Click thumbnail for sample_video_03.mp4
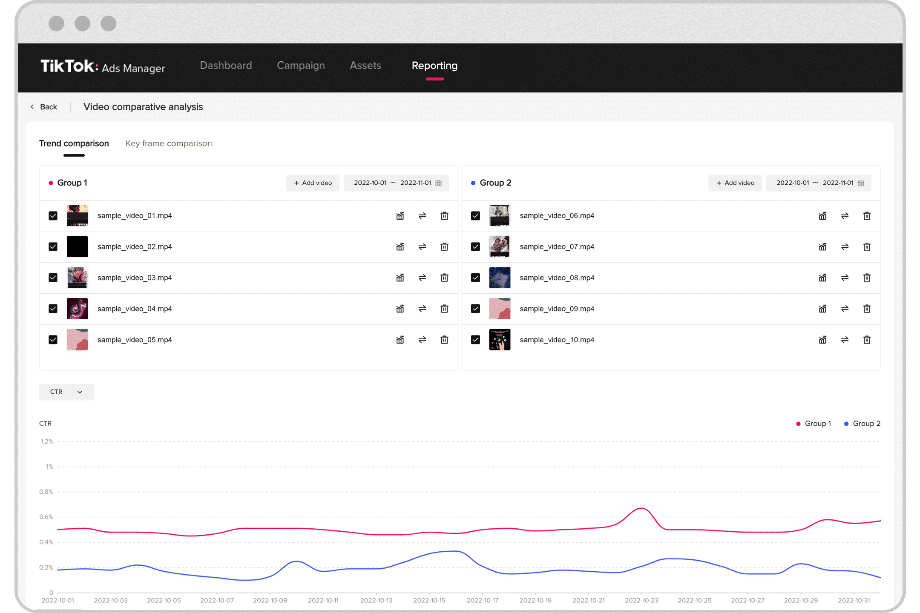The height and width of the screenshot is (613, 920). point(78,278)
